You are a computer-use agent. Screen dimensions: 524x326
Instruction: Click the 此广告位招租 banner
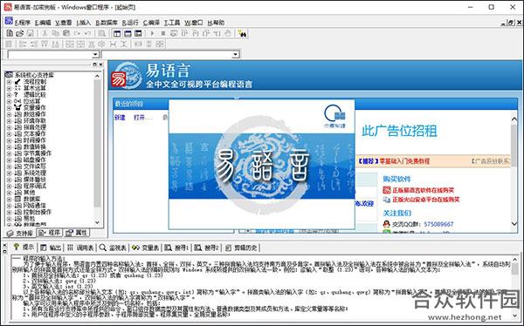[399, 131]
